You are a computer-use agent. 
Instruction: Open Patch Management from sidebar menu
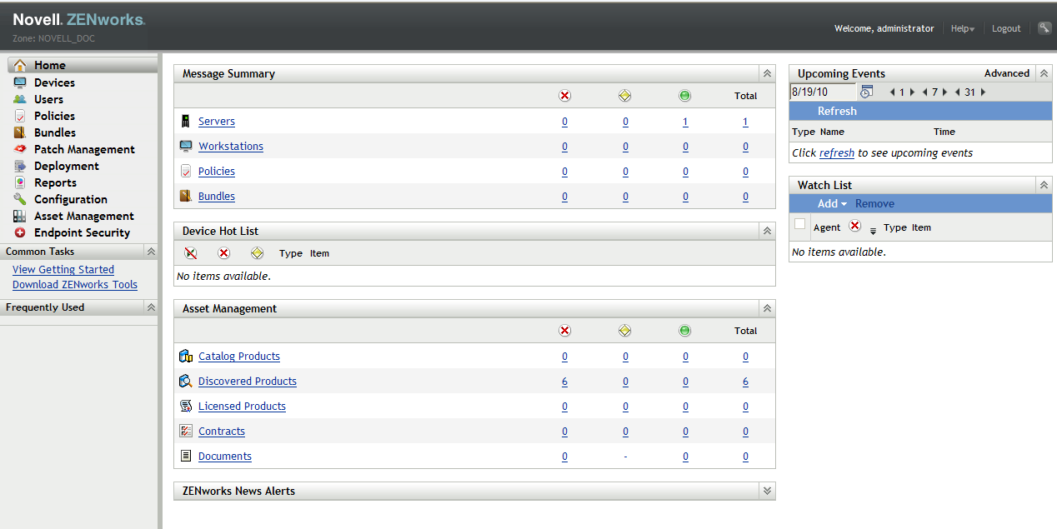tap(84, 149)
